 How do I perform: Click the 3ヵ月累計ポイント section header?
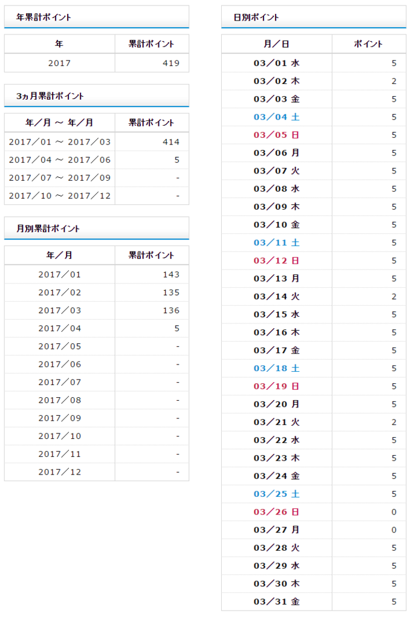coord(97,96)
